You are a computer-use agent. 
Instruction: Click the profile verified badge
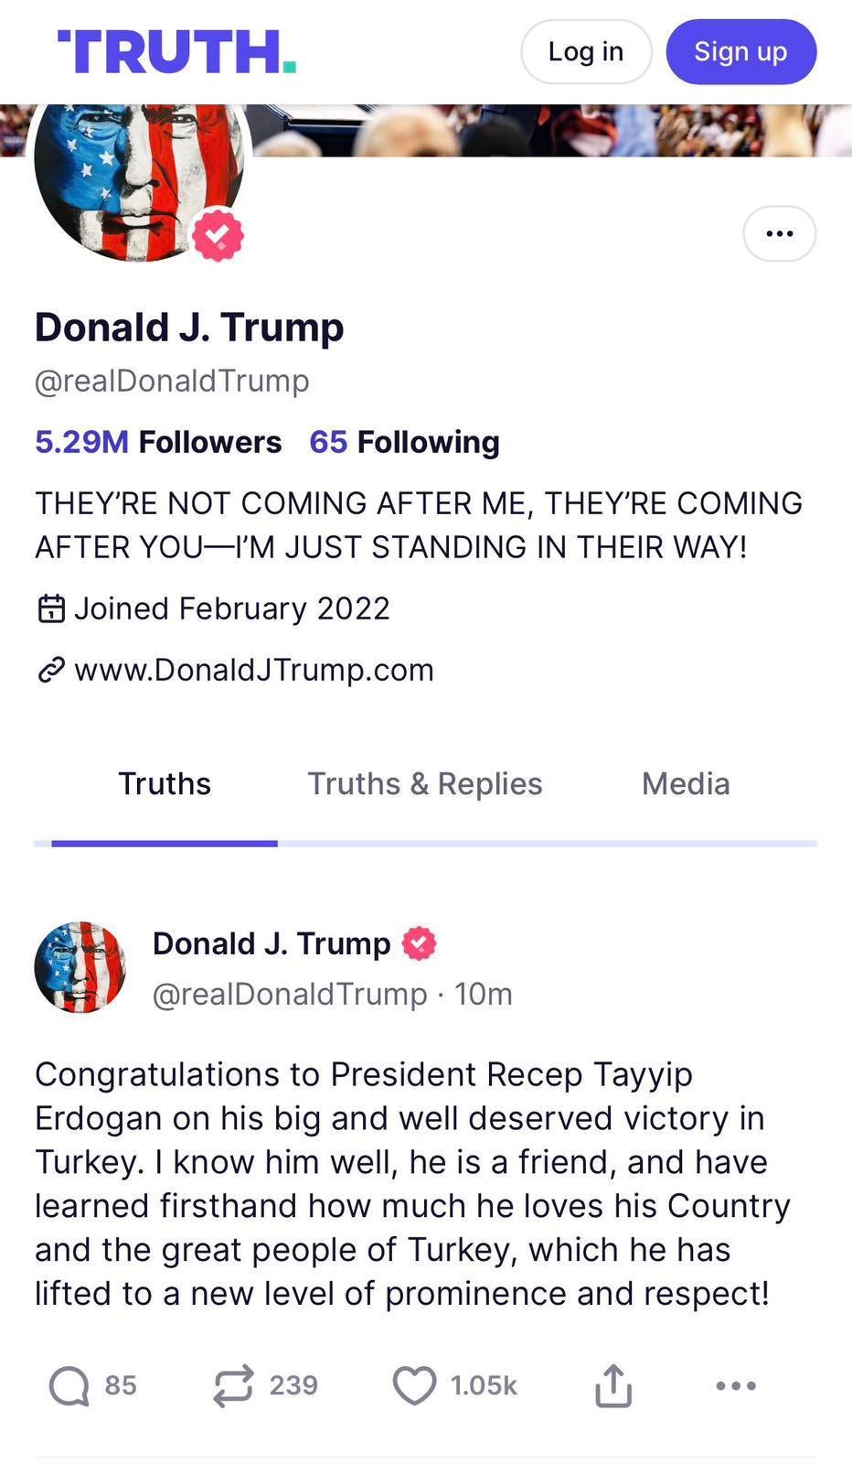[x=218, y=235]
